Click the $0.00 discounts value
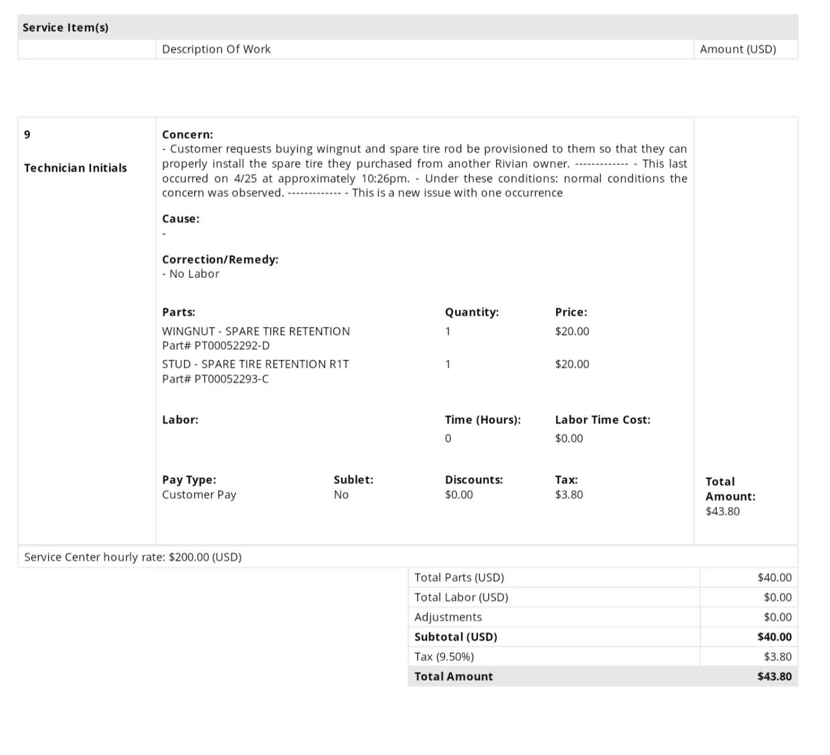 point(459,494)
